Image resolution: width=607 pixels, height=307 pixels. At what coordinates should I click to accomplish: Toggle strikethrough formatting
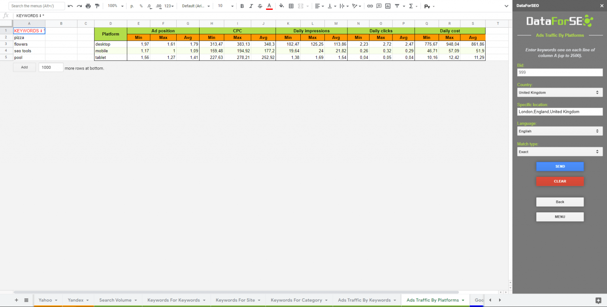(259, 6)
